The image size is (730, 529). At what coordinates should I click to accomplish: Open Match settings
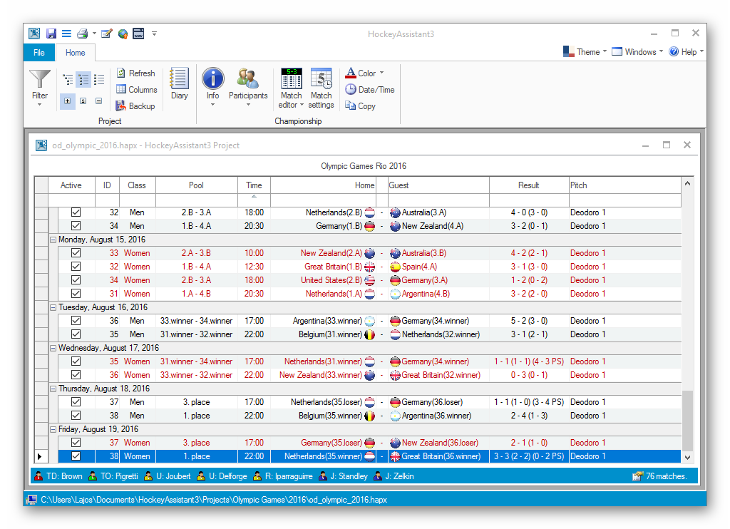[x=322, y=88]
